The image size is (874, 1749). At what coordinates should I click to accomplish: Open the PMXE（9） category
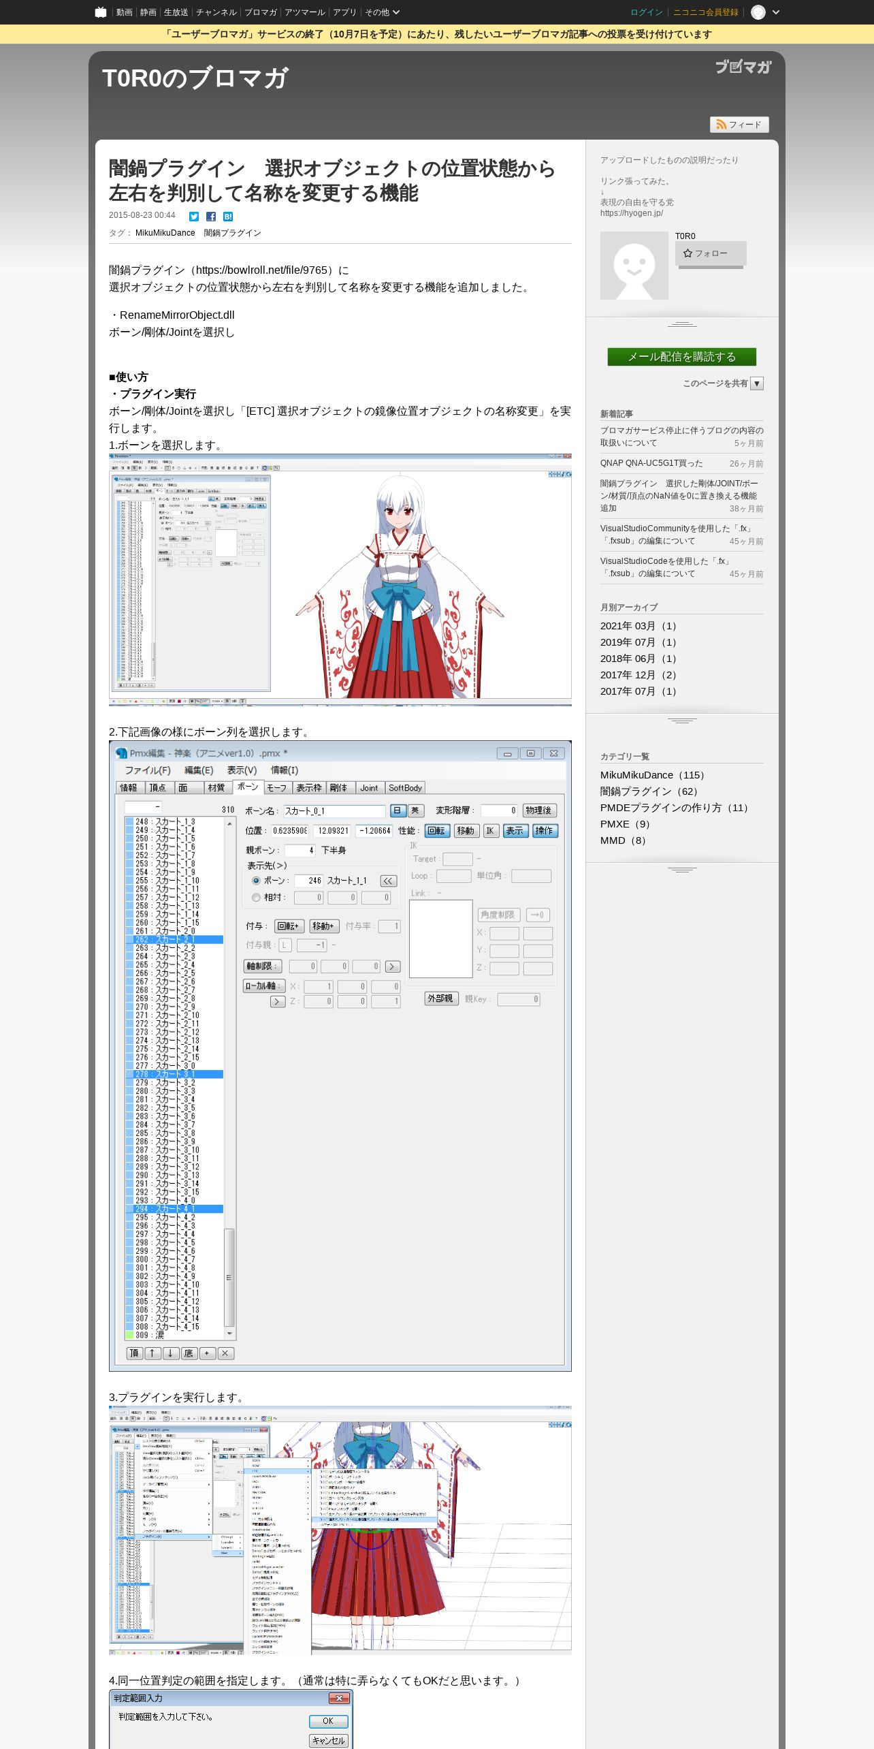(628, 824)
